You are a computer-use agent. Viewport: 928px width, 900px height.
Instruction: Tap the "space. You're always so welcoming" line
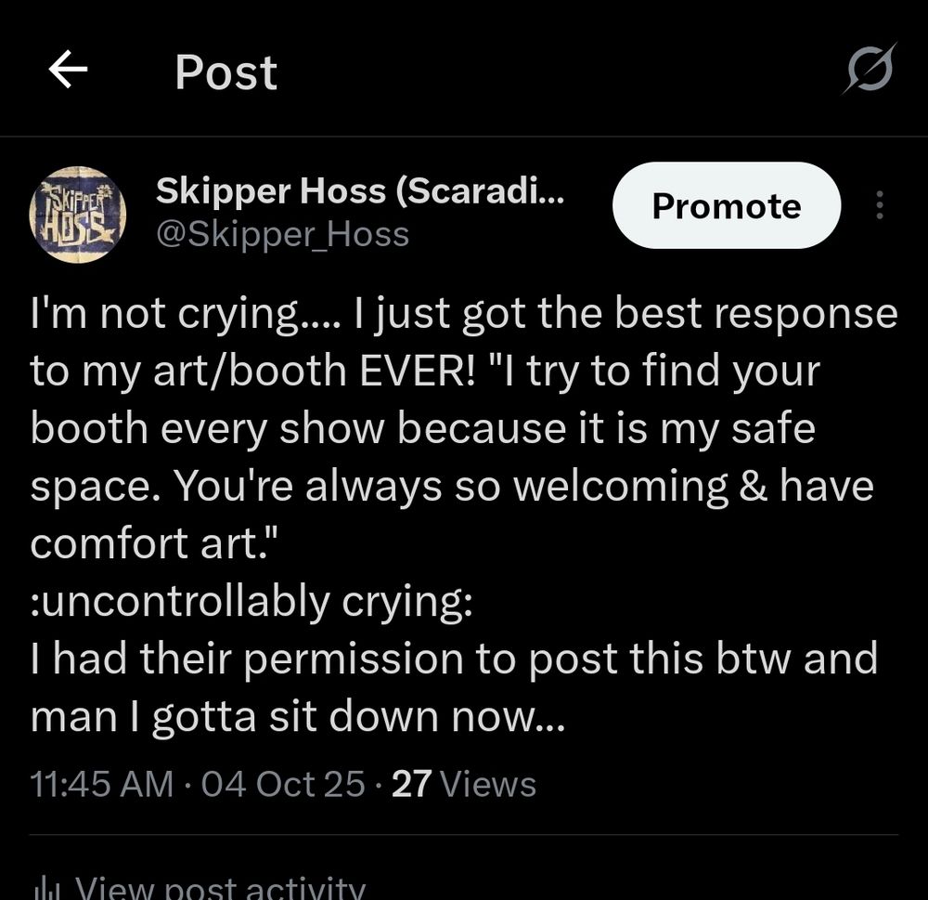pos(452,487)
